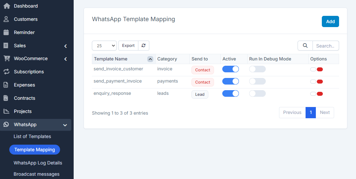Open Broadcast messages submenu item
This screenshot has height=179, width=356.
tap(36, 174)
